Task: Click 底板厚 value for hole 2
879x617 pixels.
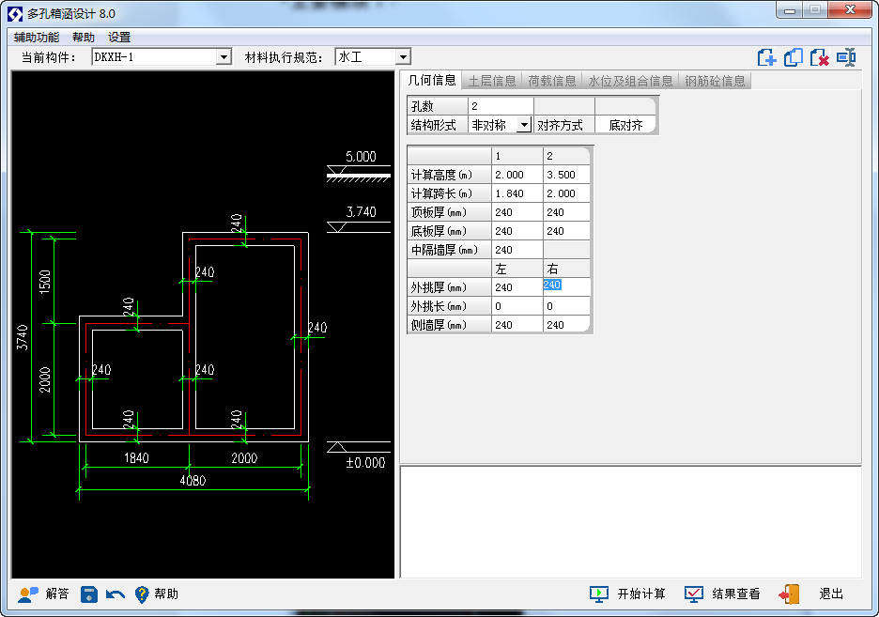Action: point(566,231)
